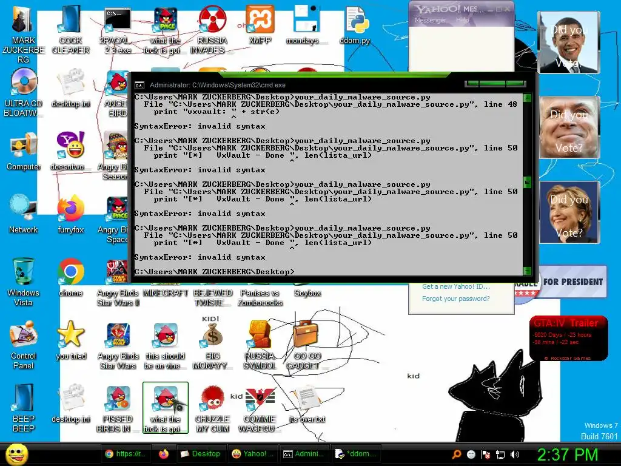Click the magnifier search tray icon
The image size is (621, 466).
point(456,454)
